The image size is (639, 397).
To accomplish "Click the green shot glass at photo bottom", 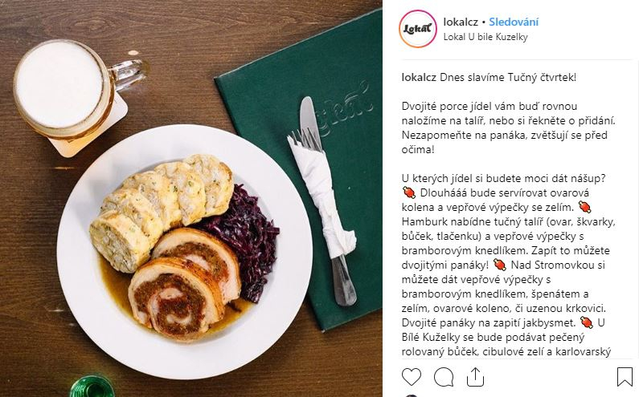I will point(92,387).
